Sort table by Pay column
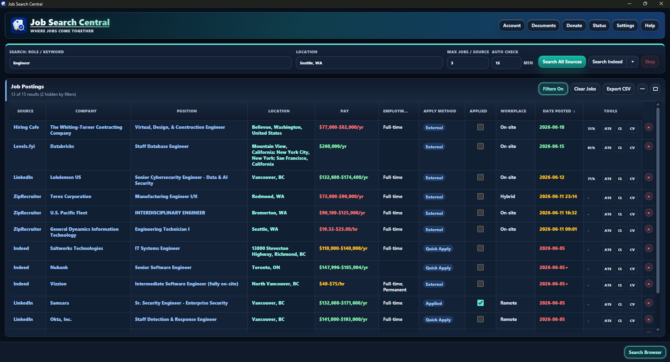The width and height of the screenshot is (670, 362). click(344, 111)
